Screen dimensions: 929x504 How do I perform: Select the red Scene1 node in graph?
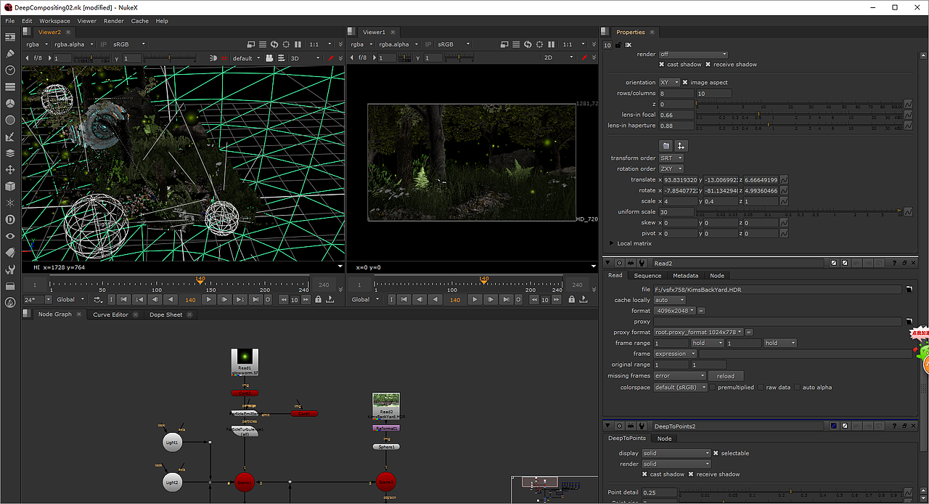(245, 481)
